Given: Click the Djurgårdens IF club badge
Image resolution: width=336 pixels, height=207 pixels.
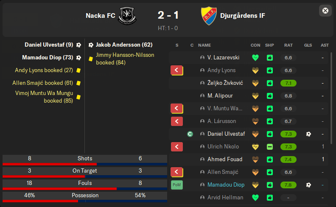Looking at the screenshot, I should click(209, 16).
